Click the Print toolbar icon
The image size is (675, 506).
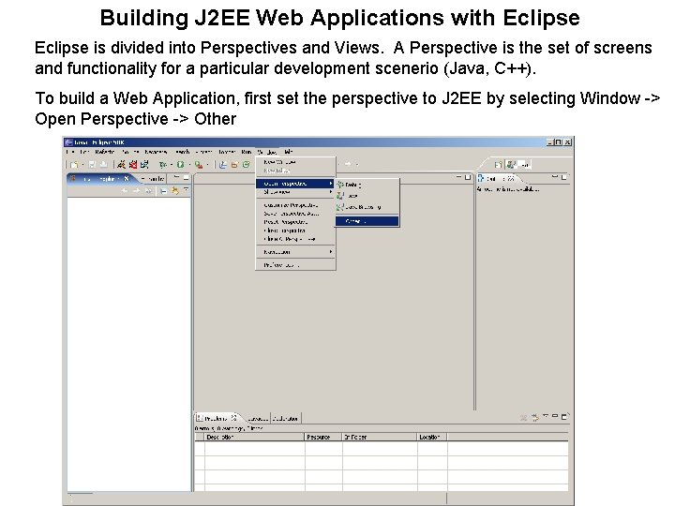(103, 164)
